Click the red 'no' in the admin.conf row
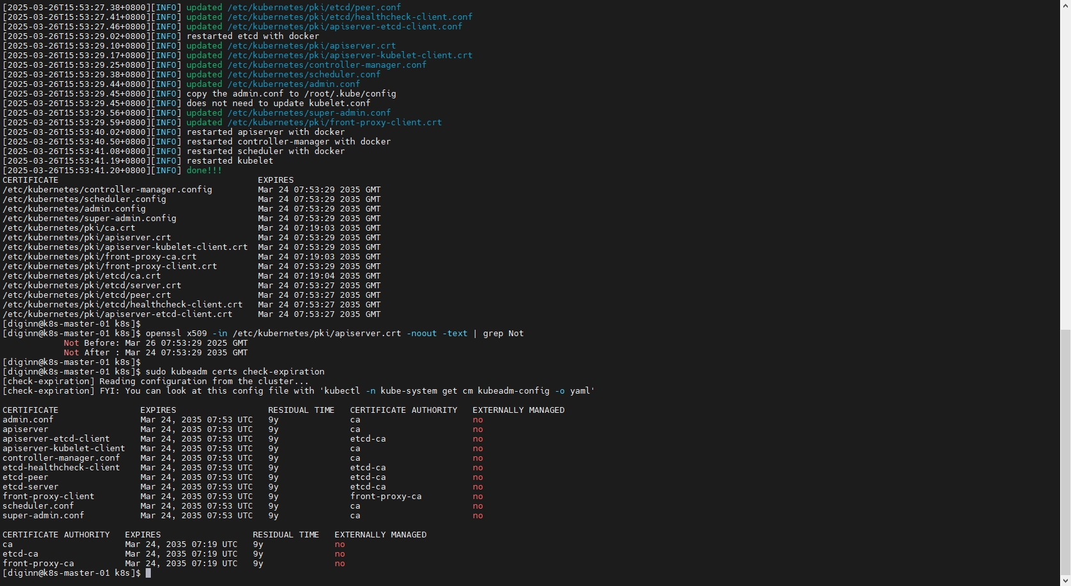 477,420
